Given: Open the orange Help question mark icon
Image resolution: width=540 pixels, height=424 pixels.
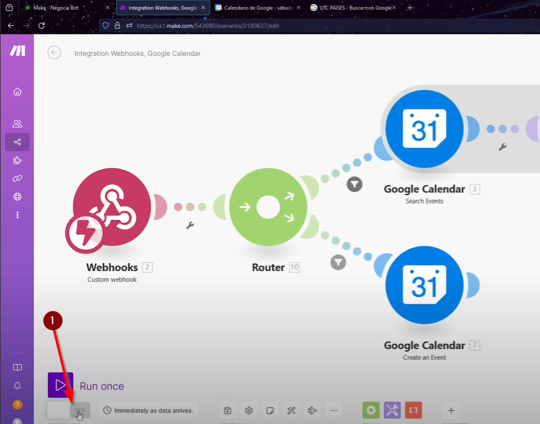Looking at the screenshot, I should [x=18, y=405].
